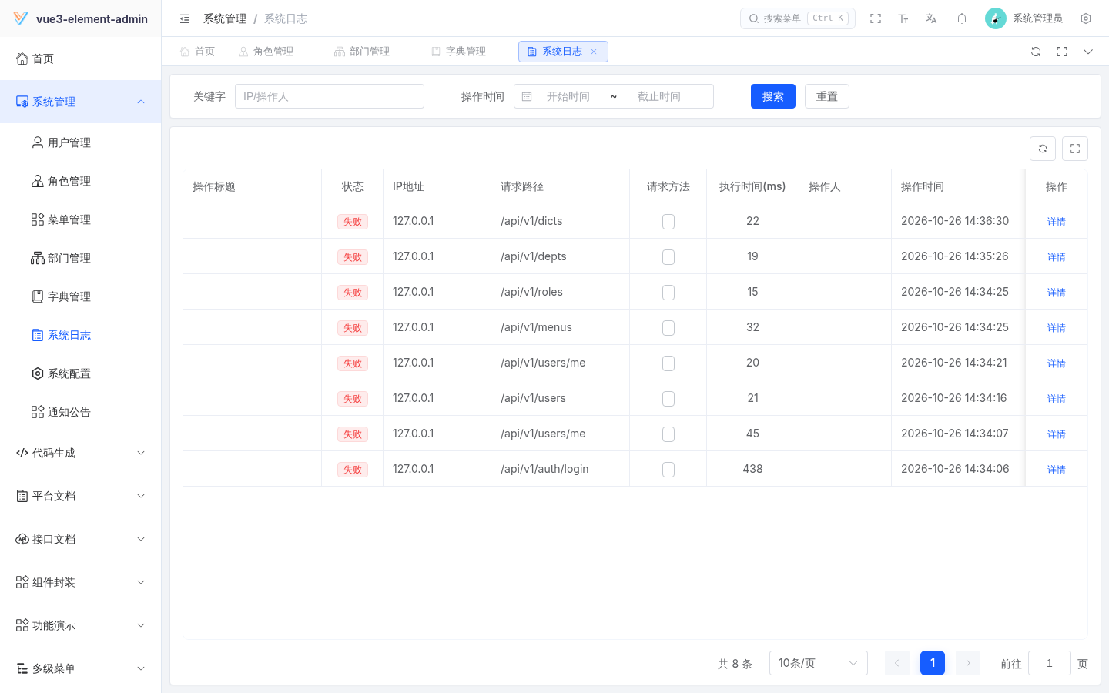Click the vue3-element-admin logo
Viewport: 1109px width, 693px height.
point(21,18)
